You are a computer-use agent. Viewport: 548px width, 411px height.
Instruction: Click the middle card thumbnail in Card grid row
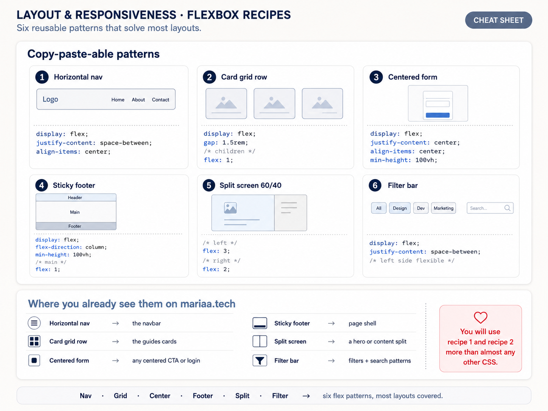[x=274, y=104]
